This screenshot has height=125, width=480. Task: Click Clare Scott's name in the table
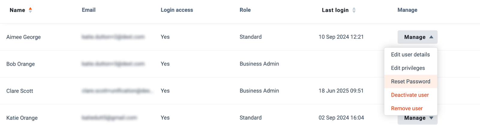[19, 91]
